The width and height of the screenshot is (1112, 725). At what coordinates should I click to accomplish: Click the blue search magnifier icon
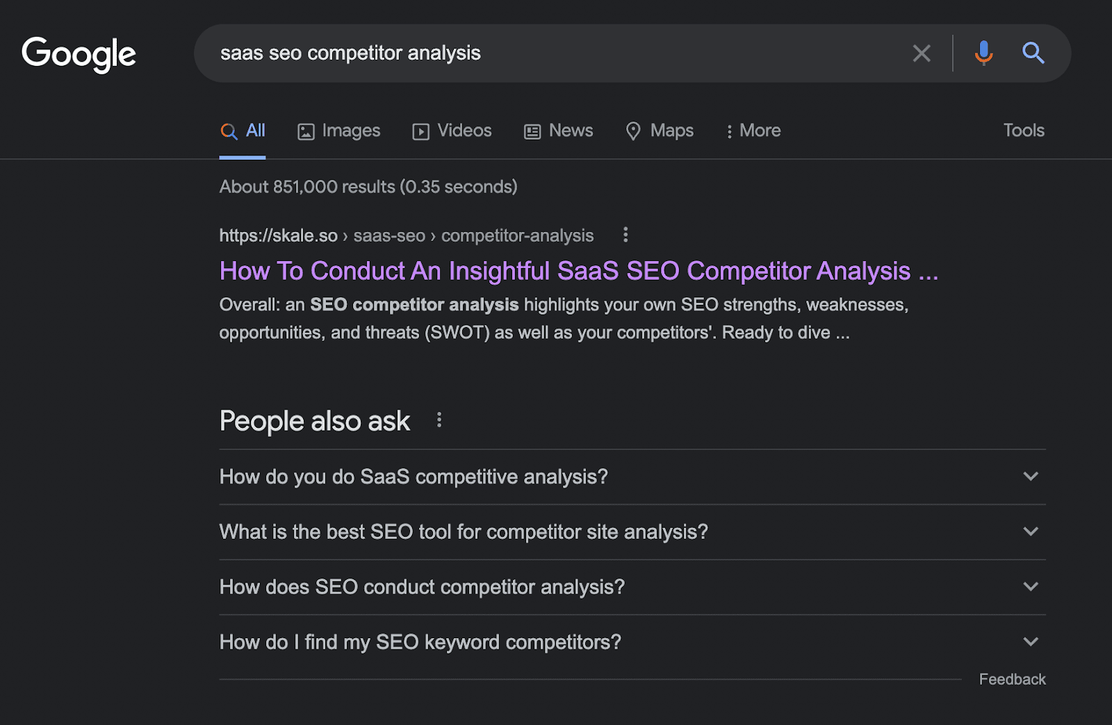pos(1033,53)
